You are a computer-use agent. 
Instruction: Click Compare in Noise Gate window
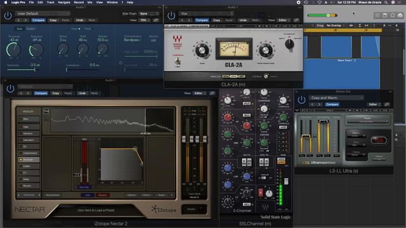[38, 20]
